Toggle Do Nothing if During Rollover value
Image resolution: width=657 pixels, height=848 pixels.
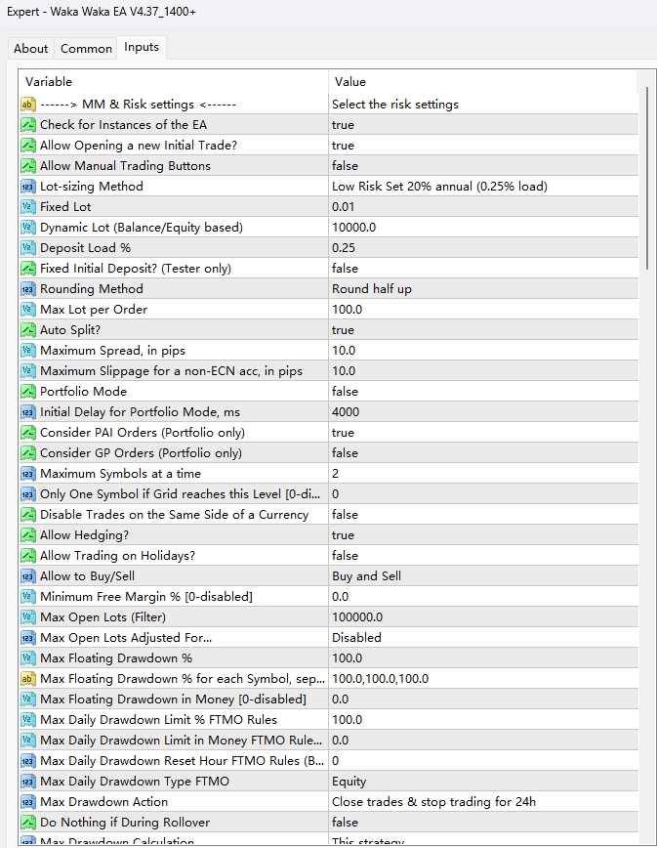(483, 823)
